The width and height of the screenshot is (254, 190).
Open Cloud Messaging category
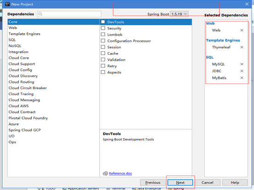click(54, 100)
